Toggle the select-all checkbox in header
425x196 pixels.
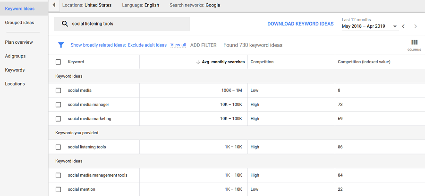click(58, 62)
